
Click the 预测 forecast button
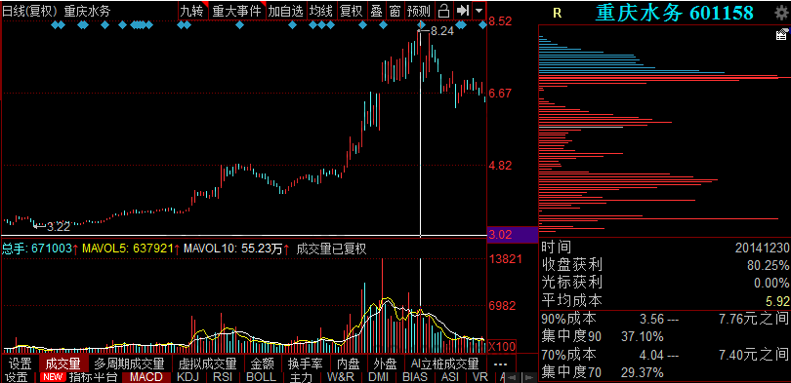(x=419, y=10)
